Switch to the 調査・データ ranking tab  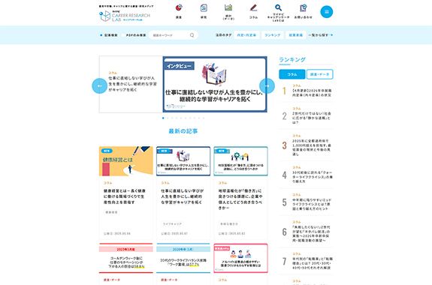(x=320, y=74)
